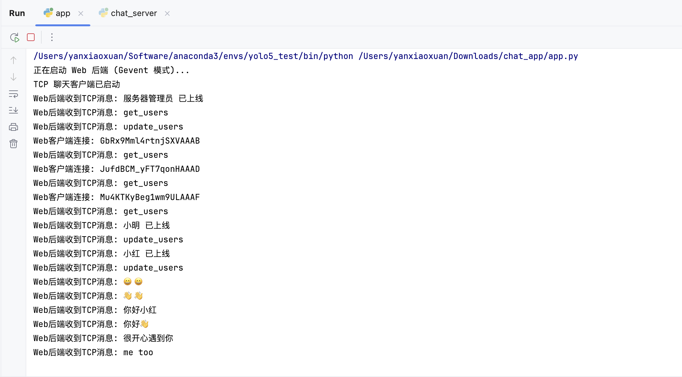Close the chat_server tab

[x=167, y=13]
